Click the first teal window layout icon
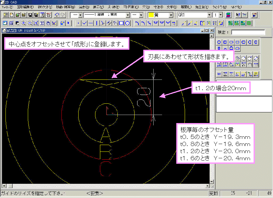 (x=230, y=23)
